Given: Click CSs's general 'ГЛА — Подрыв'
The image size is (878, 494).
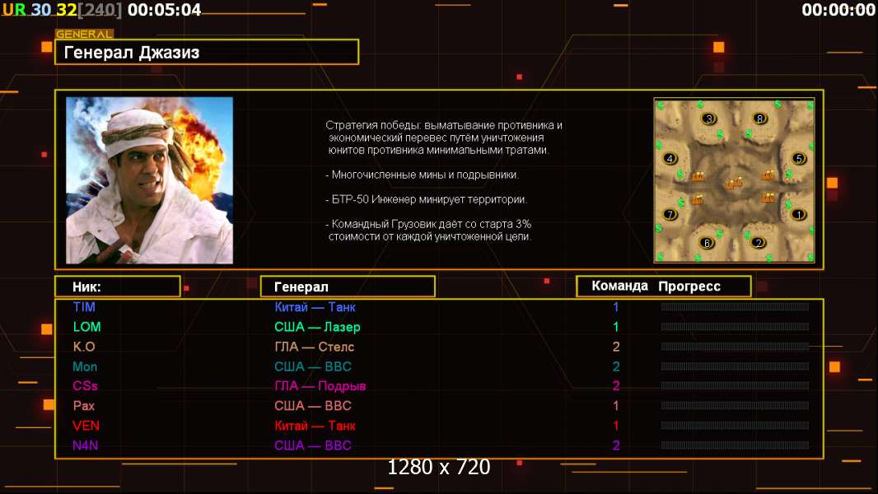Looking at the screenshot, I should click(320, 386).
